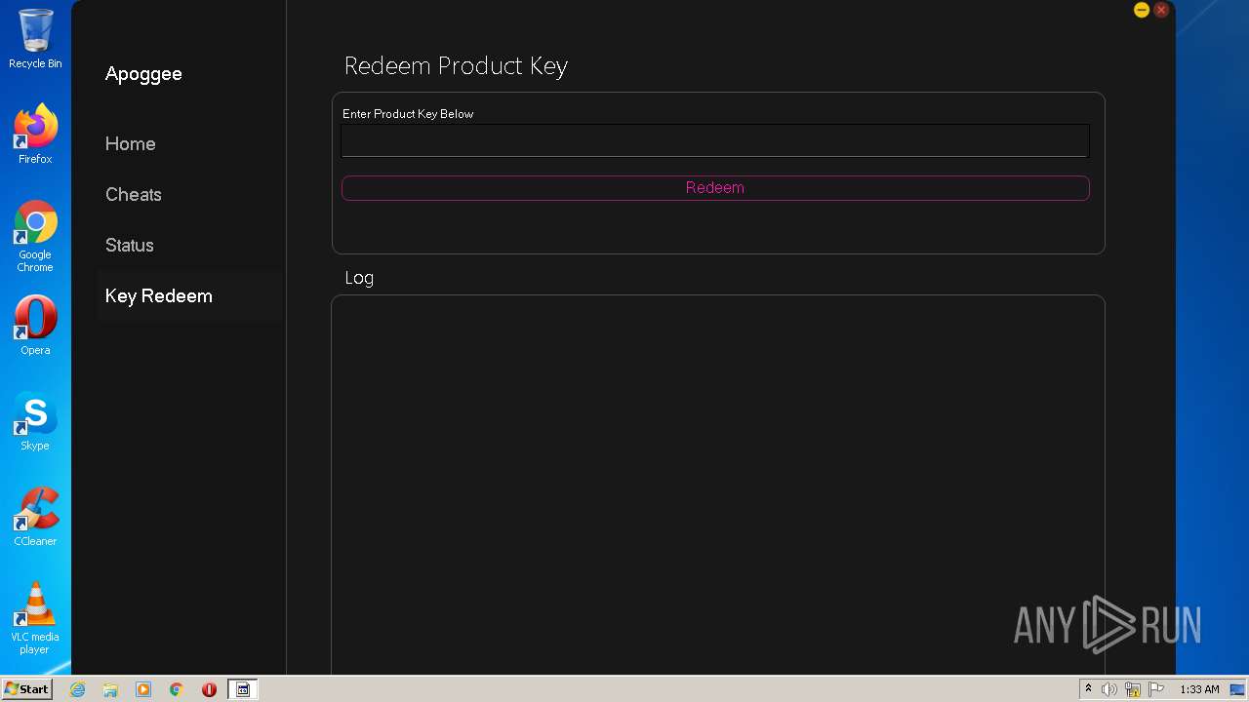Select the CCleaner desktop shortcut
1249x702 pixels.
[x=35, y=517]
